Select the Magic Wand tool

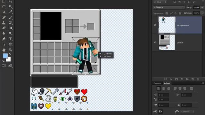coord(10,6)
